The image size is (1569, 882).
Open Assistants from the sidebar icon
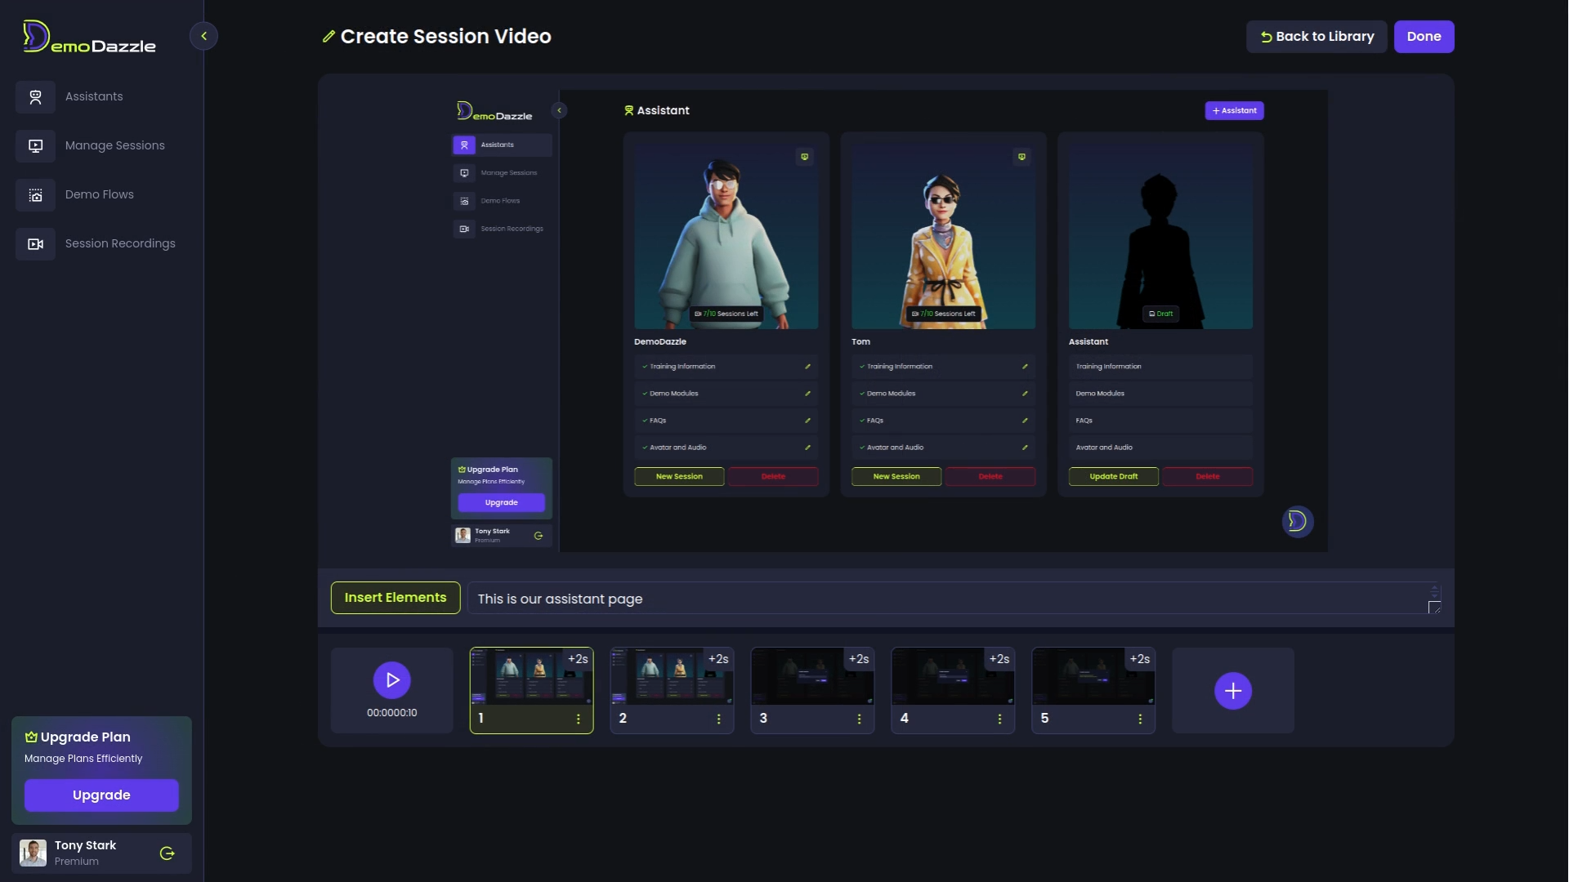point(35,97)
